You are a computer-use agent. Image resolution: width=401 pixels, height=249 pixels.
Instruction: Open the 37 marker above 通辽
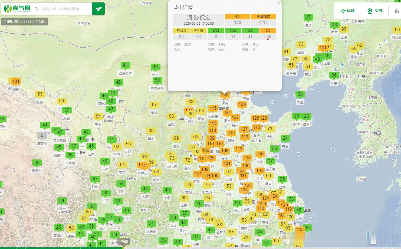308,17
